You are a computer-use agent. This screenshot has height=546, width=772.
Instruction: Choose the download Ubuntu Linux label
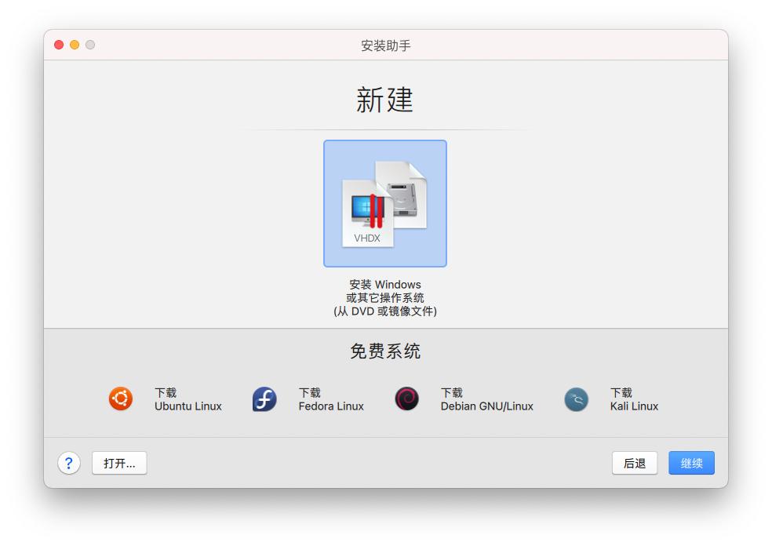188,399
